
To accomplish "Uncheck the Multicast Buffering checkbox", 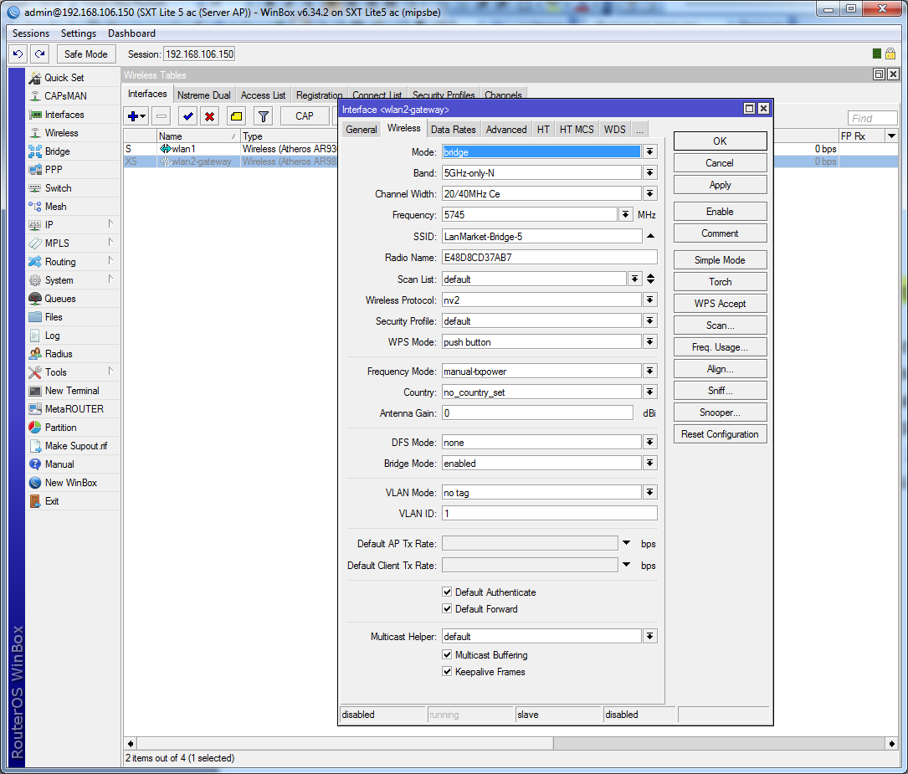I will pos(448,655).
